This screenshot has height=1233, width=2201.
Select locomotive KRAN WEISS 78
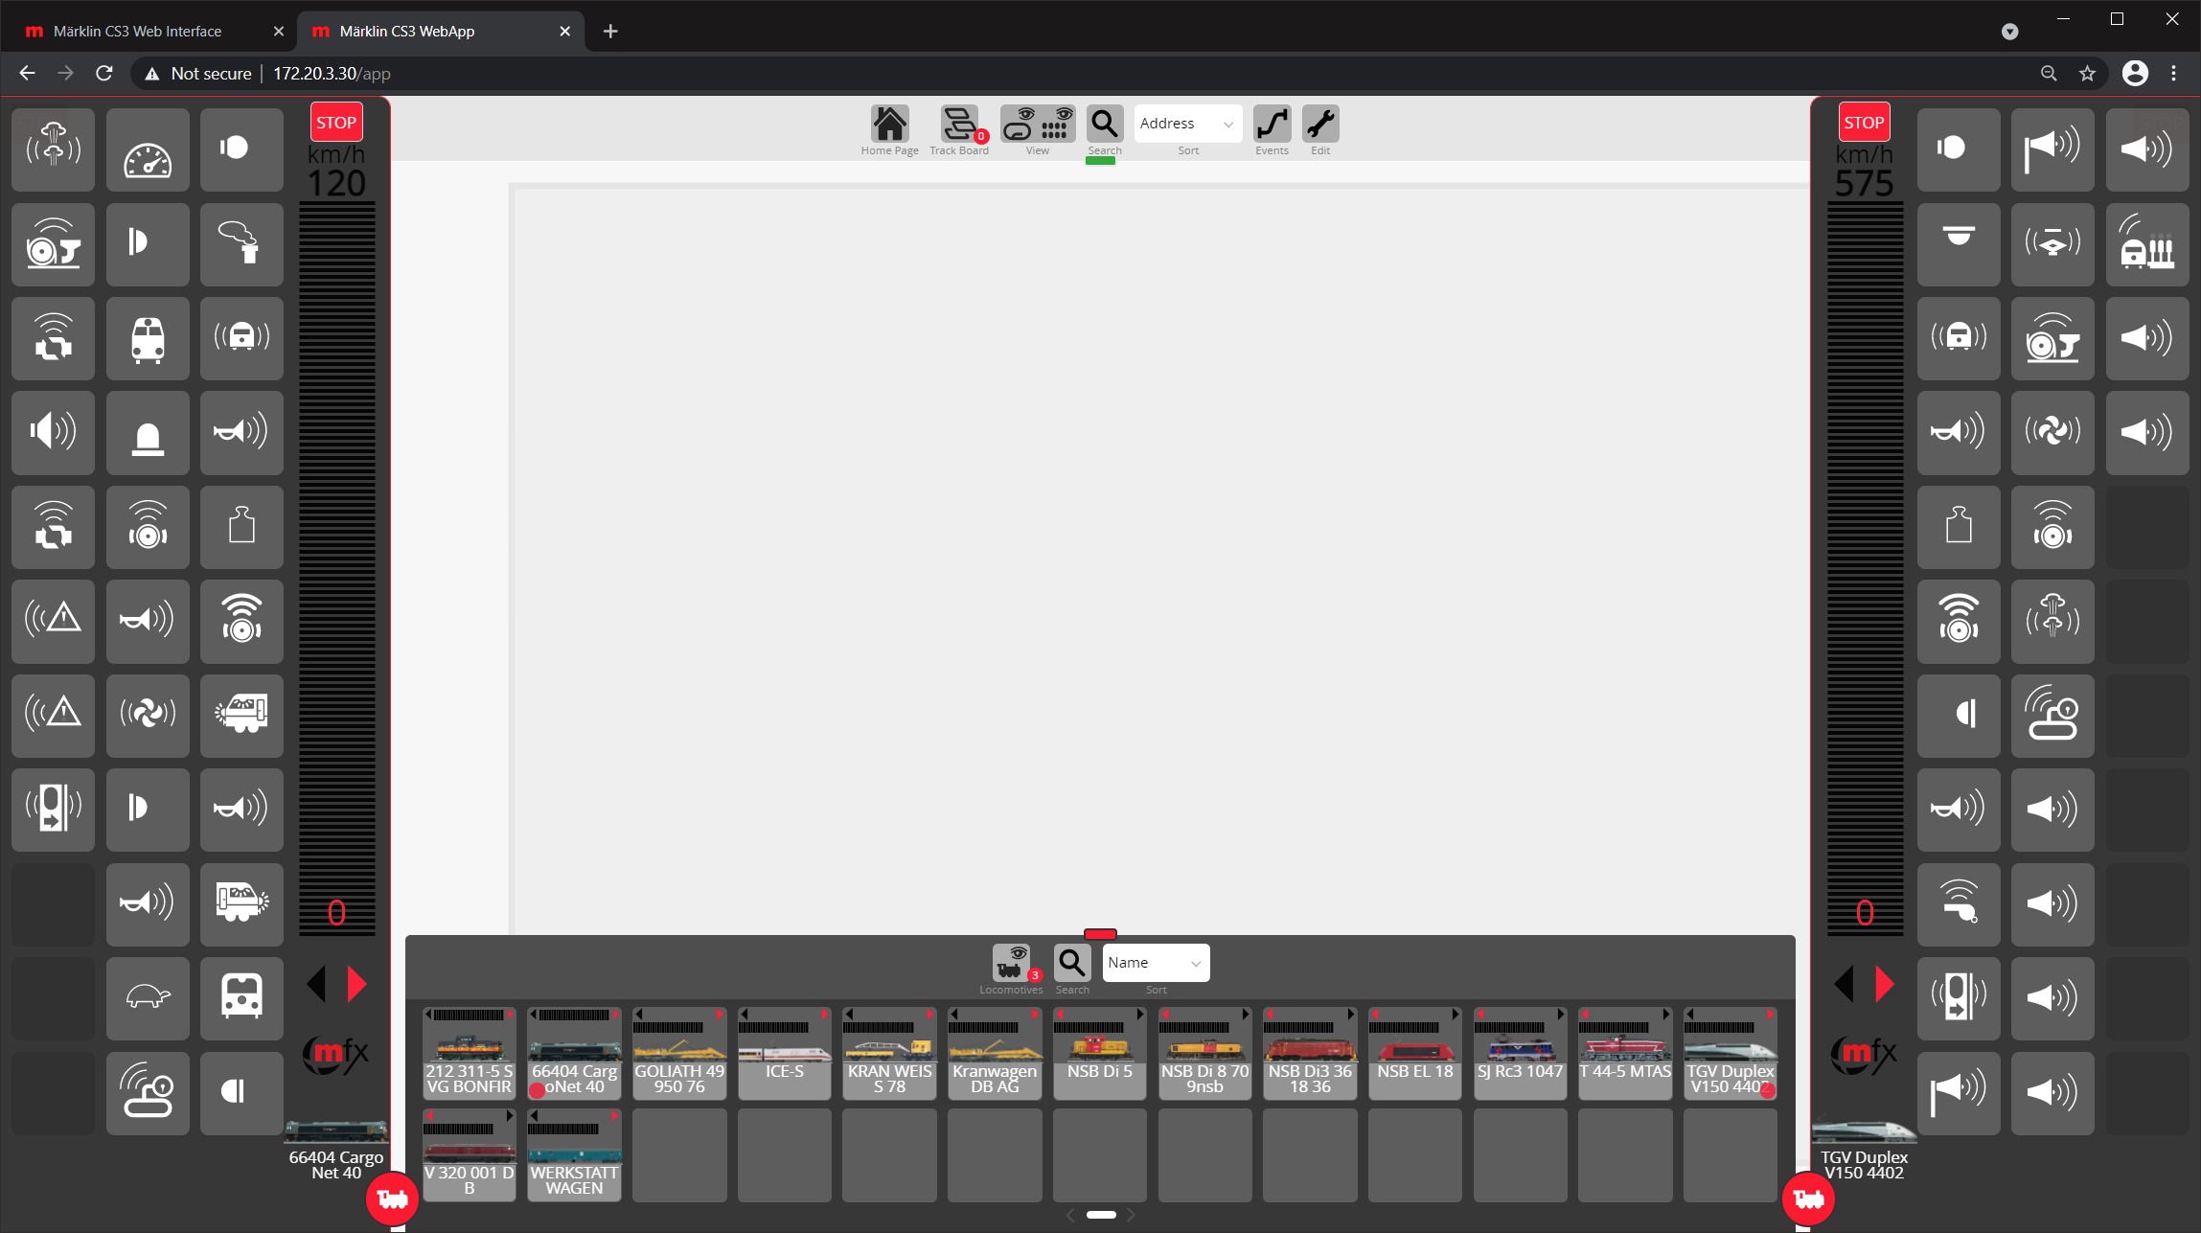pos(889,1053)
